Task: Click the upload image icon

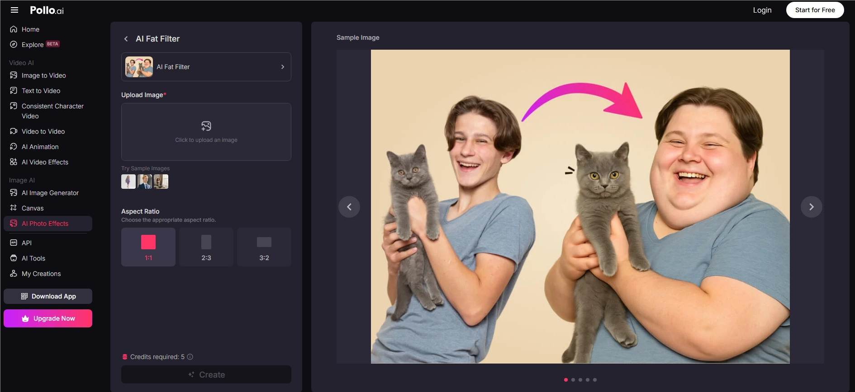Action: point(206,126)
